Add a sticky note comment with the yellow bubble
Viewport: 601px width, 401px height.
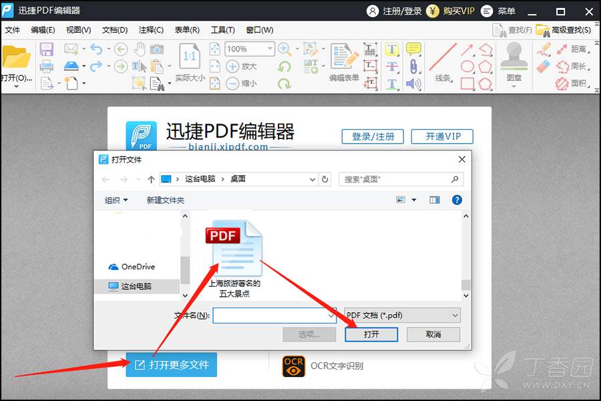(x=413, y=49)
